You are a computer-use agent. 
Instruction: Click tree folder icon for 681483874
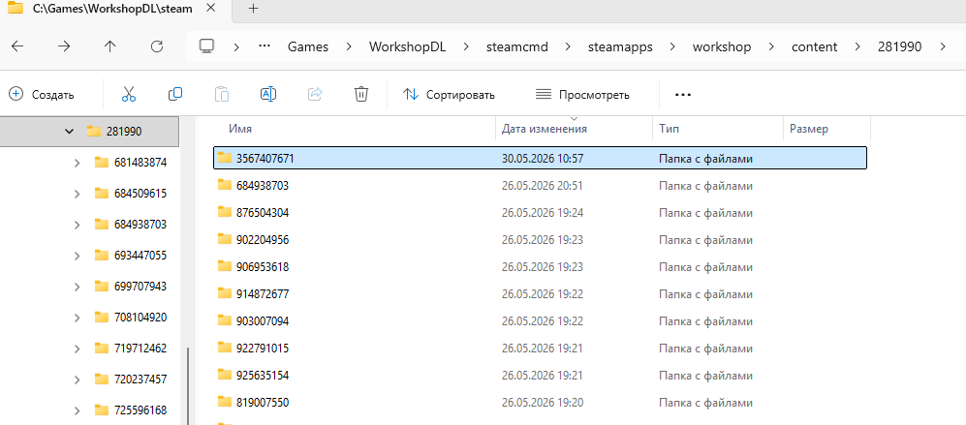(x=102, y=163)
